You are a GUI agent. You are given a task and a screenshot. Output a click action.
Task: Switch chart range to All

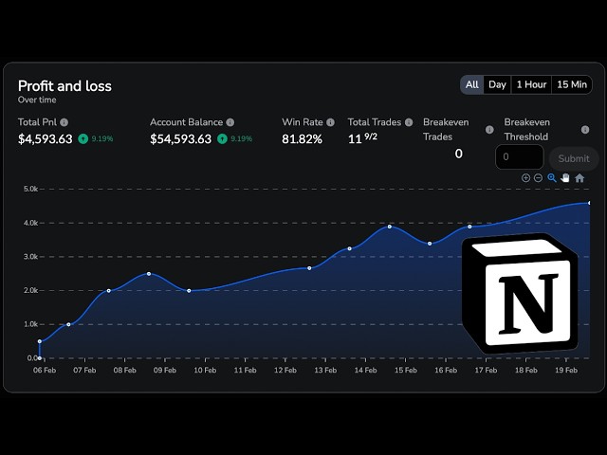[472, 84]
